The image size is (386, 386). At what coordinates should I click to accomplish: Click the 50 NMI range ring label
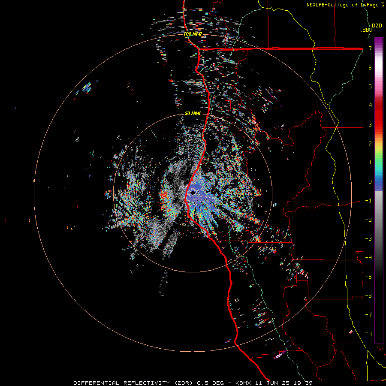[193, 113]
